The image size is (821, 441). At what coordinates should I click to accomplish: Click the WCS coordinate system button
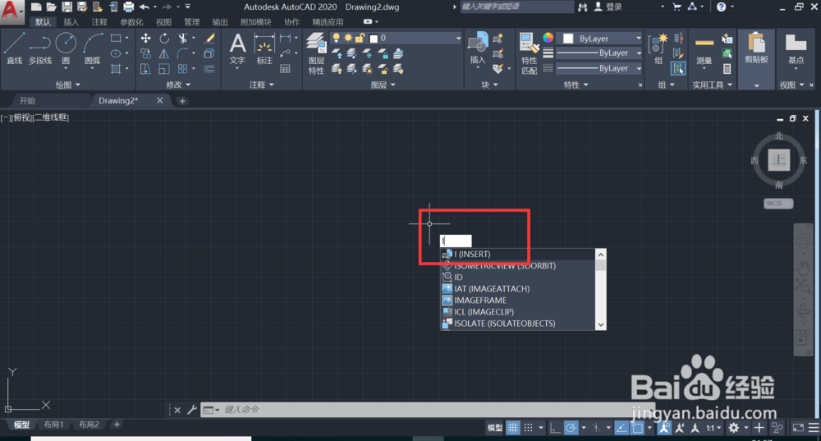[778, 203]
